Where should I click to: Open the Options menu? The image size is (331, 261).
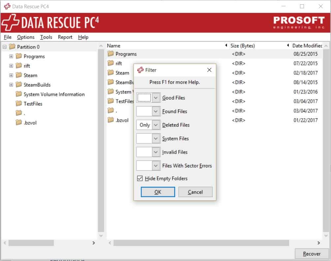coord(26,37)
